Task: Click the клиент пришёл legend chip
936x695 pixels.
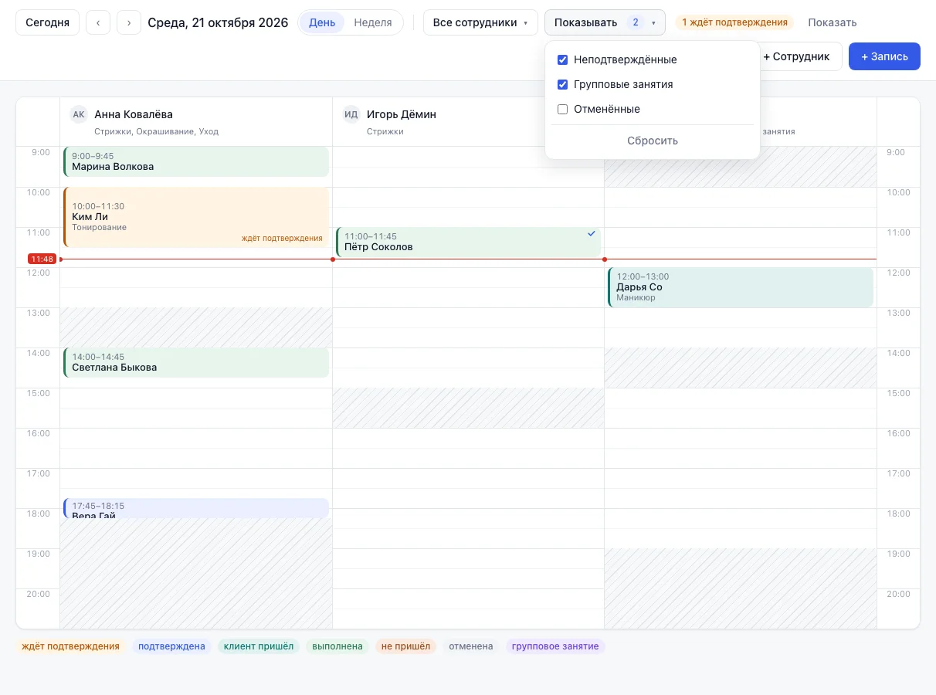Action: coord(259,646)
